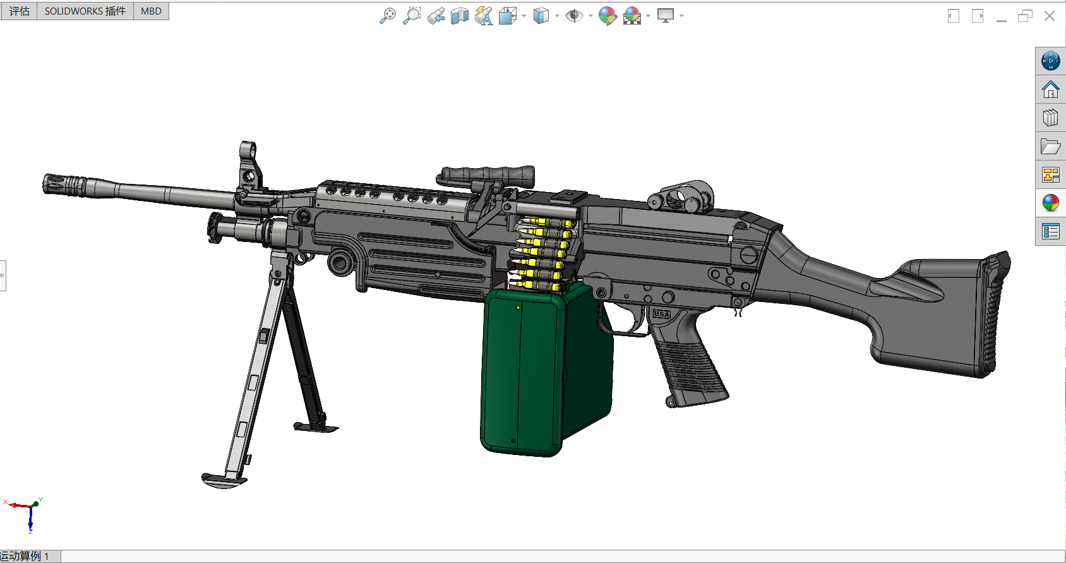1066x563 pixels.
Task: Select the Zoom to Area tool
Action: coord(412,16)
